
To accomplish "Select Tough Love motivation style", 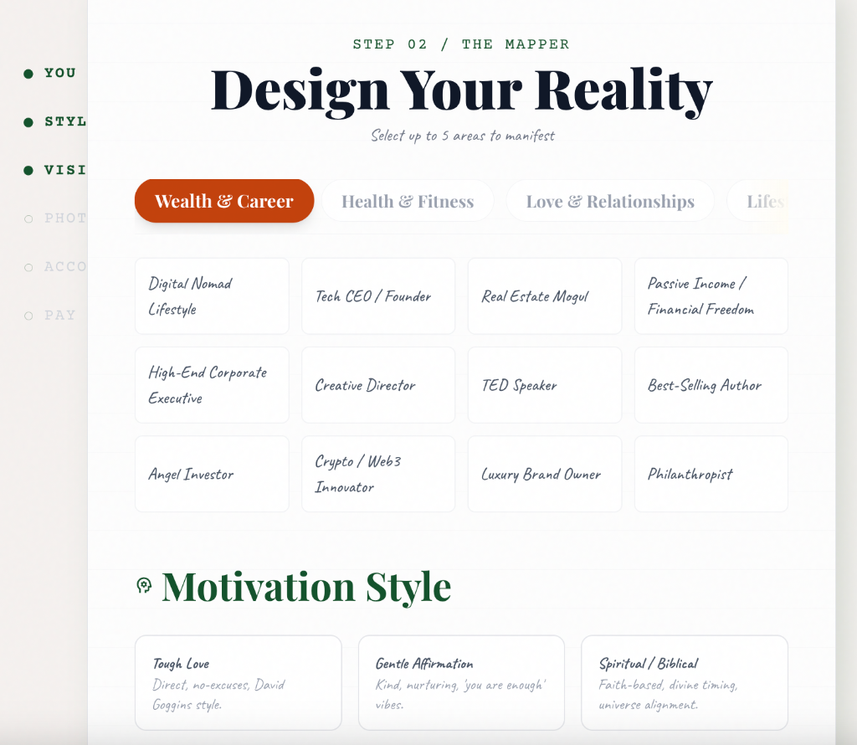I will coord(238,683).
